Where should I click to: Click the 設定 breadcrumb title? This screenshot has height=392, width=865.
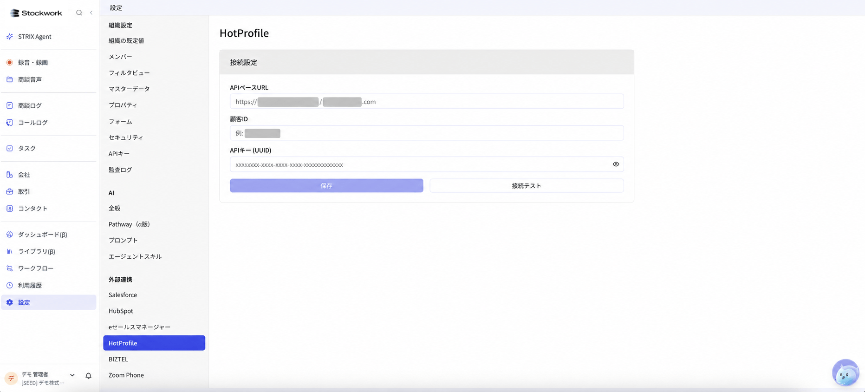[116, 8]
